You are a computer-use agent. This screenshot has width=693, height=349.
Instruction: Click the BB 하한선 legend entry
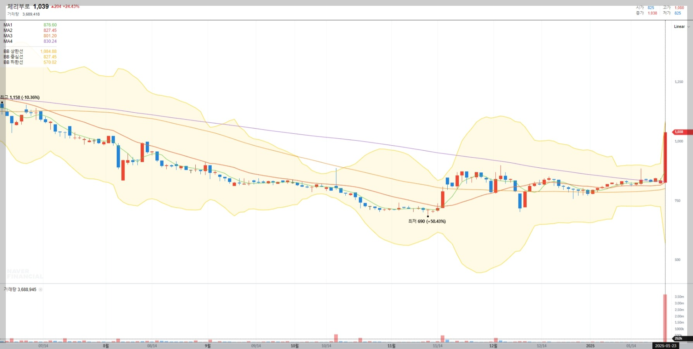(x=30, y=62)
